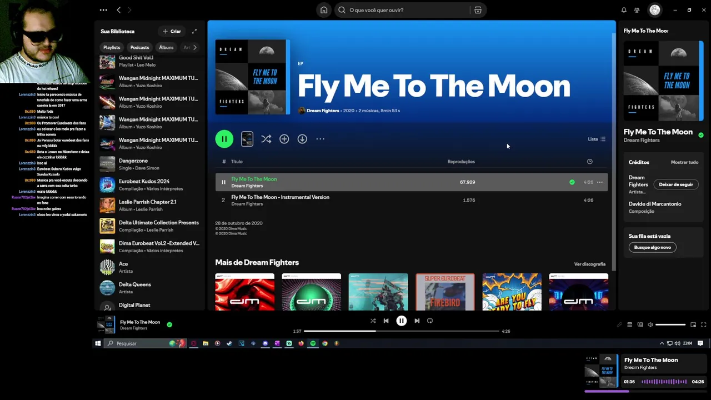Open Delta Ultimate Collection Presents
711x400 pixels.
point(149,226)
